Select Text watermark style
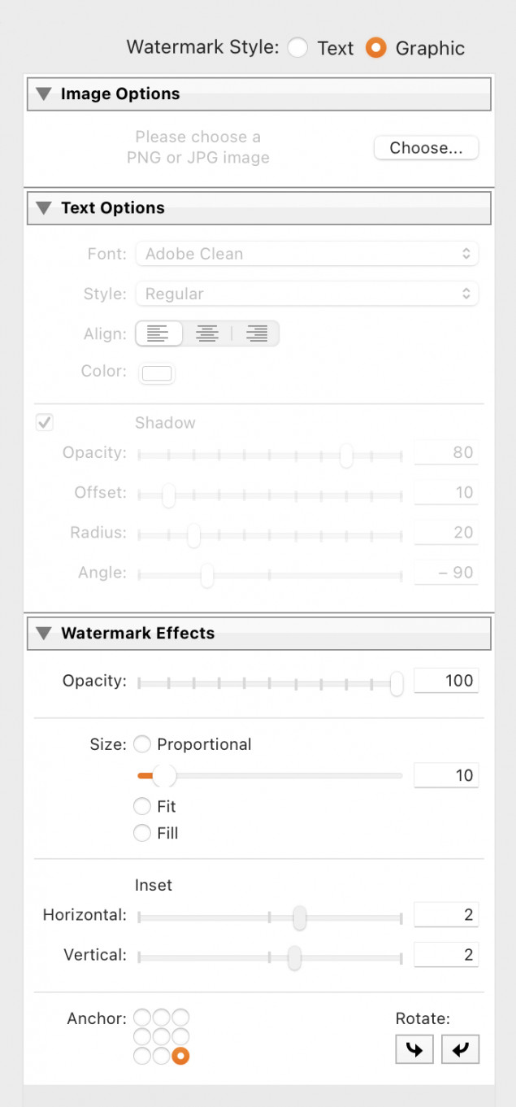 pos(298,48)
